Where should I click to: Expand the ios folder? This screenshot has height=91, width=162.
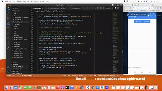(x=15, y=13)
